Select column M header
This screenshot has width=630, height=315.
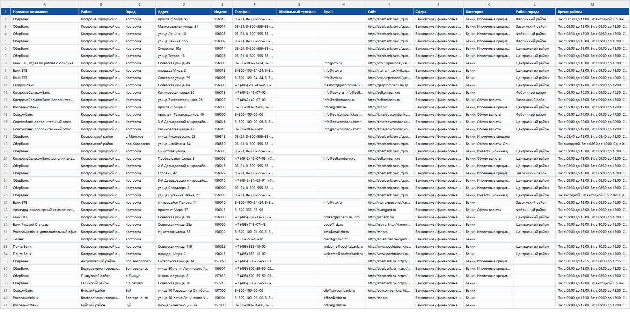pyautogui.click(x=592, y=4)
